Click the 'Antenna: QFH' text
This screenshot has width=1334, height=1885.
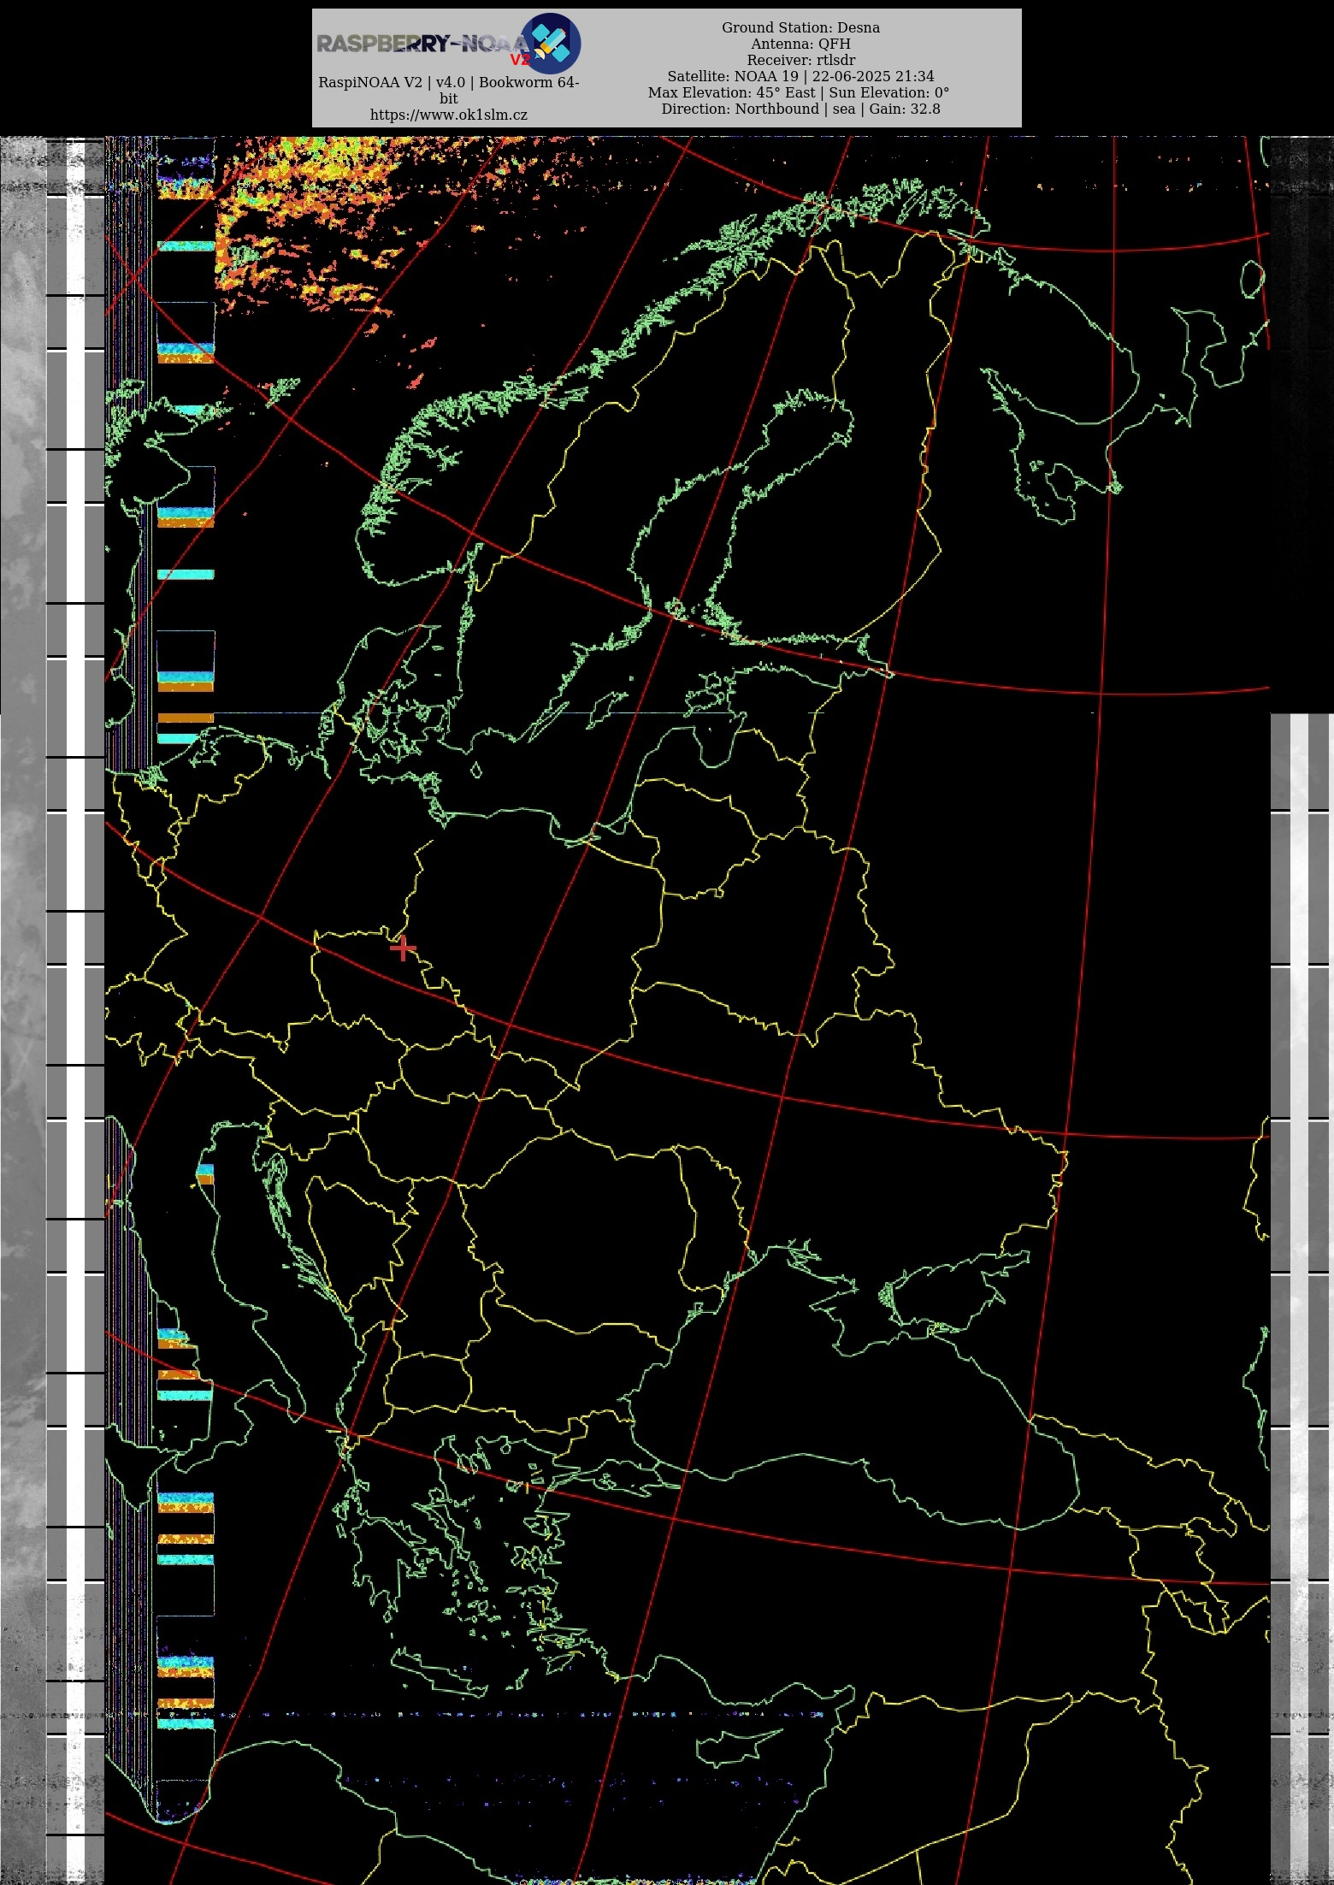click(800, 44)
